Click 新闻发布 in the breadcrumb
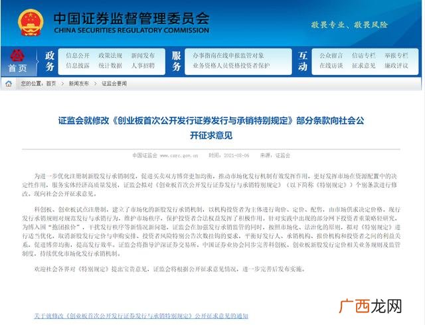Image resolution: width=425 pixels, height=325 pixels. [78, 84]
